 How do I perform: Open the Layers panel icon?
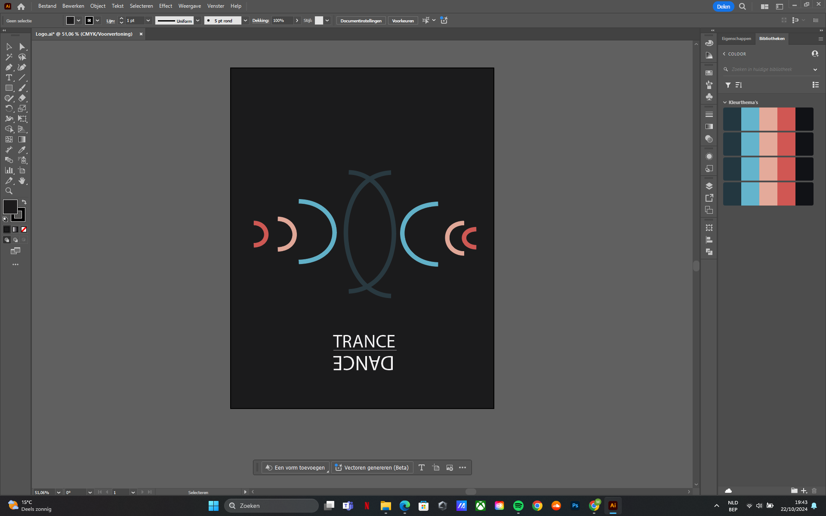pyautogui.click(x=709, y=186)
